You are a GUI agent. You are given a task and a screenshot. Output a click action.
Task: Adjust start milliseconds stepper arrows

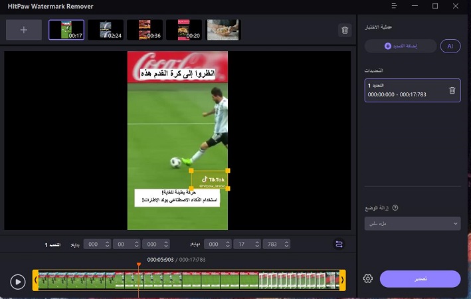point(166,245)
